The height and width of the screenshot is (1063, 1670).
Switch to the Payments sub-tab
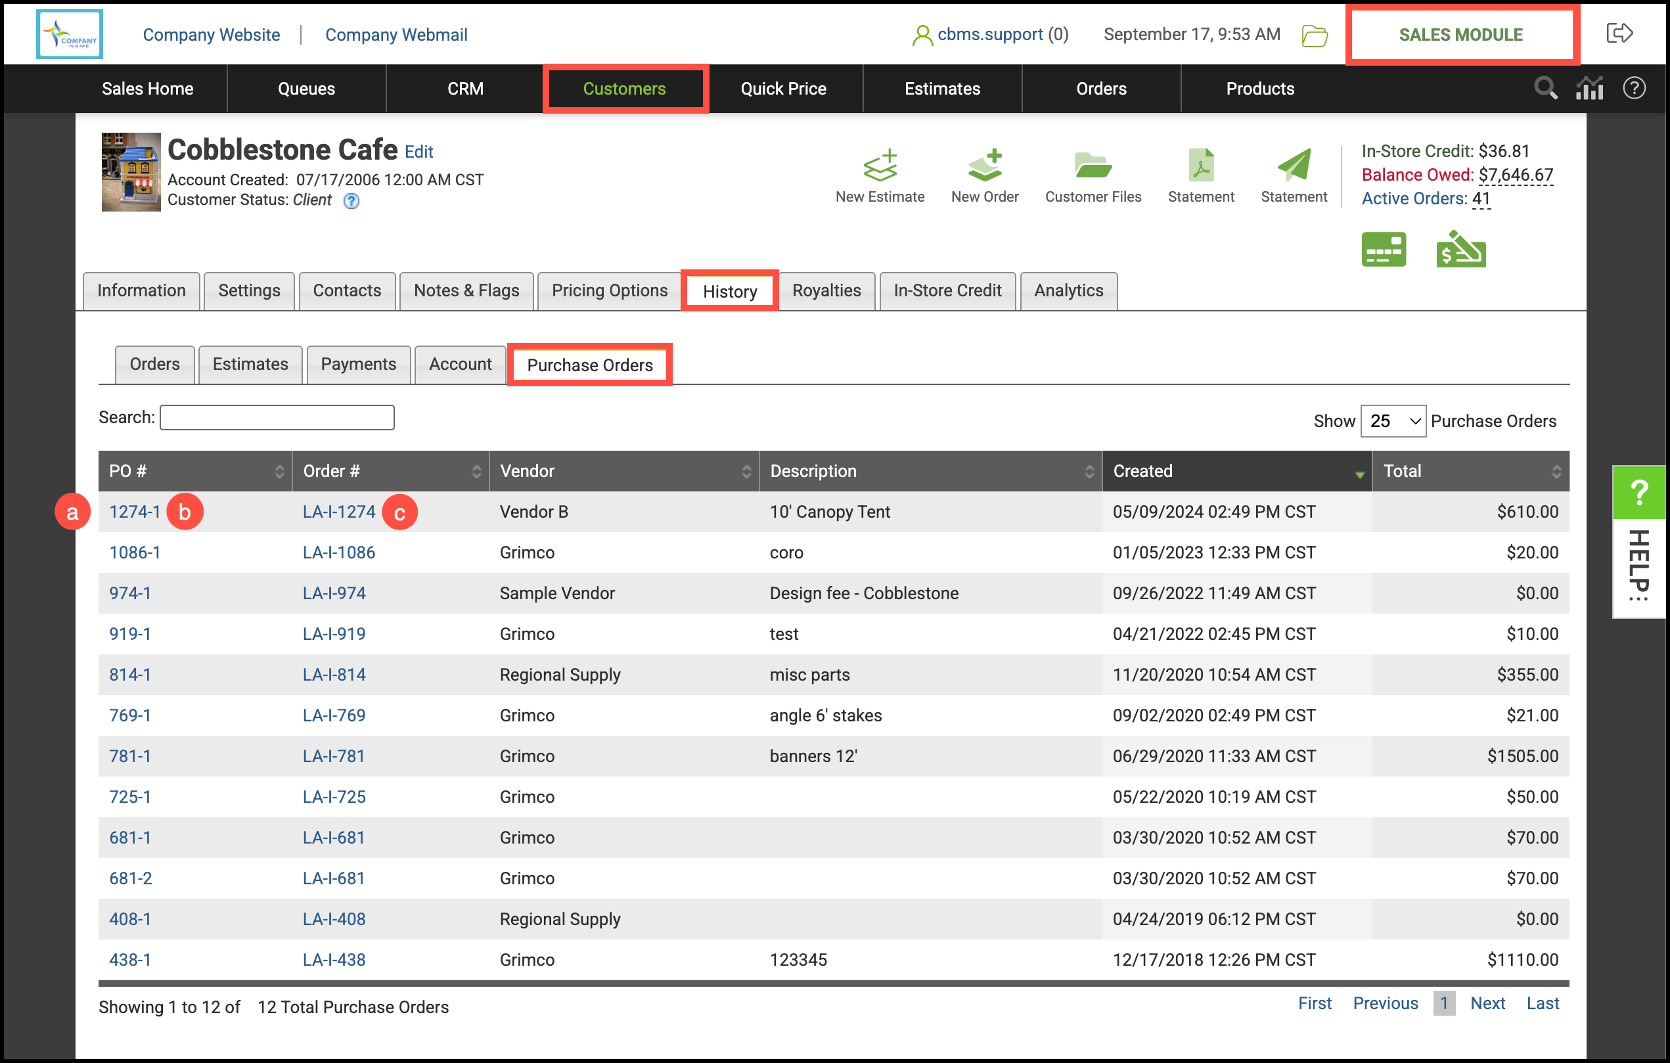(x=358, y=365)
